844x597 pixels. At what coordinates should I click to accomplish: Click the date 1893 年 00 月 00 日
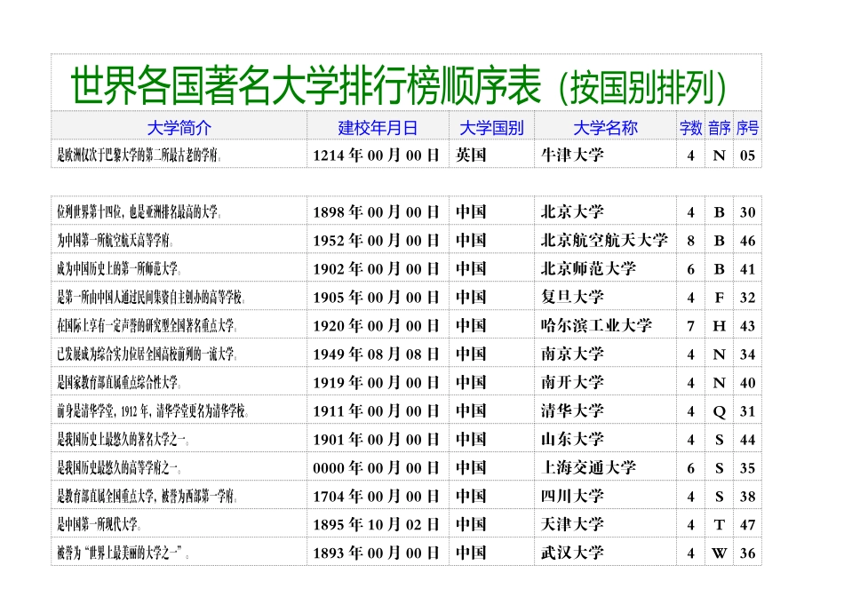point(377,553)
